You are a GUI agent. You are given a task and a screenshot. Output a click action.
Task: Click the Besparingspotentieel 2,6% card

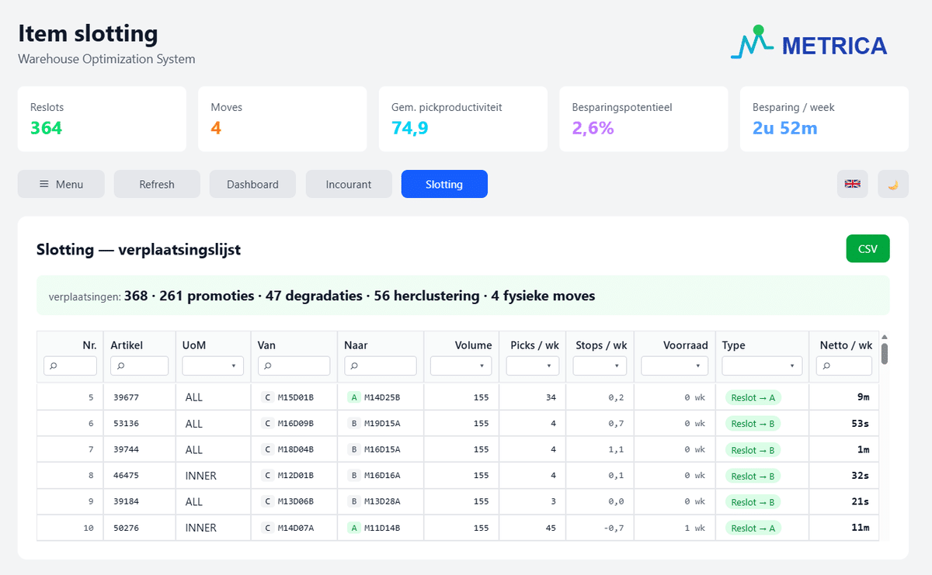[x=644, y=119]
